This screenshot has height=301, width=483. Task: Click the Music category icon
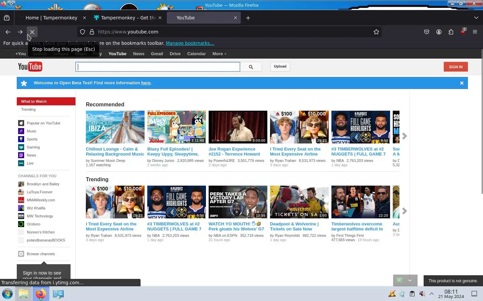coord(21,131)
